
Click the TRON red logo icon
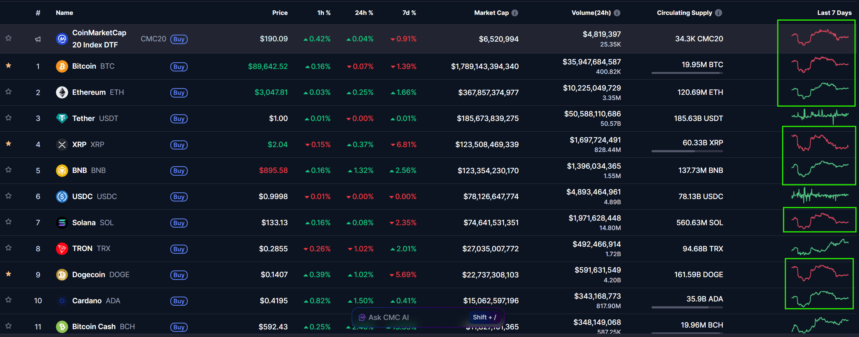coord(62,249)
